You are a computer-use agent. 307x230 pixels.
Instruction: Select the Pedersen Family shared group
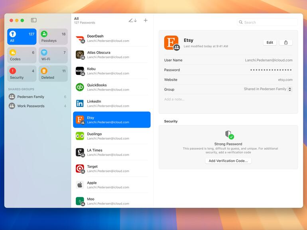tap(37, 97)
